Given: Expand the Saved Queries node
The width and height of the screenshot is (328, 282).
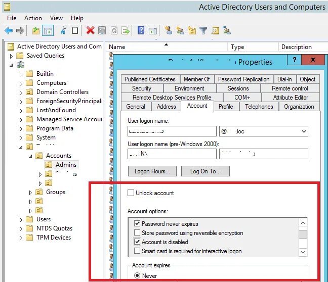Looking at the screenshot, I should point(11,56).
